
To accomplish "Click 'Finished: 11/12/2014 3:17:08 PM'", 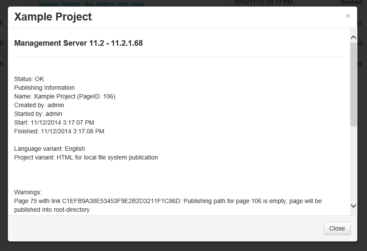I will (x=59, y=131).
